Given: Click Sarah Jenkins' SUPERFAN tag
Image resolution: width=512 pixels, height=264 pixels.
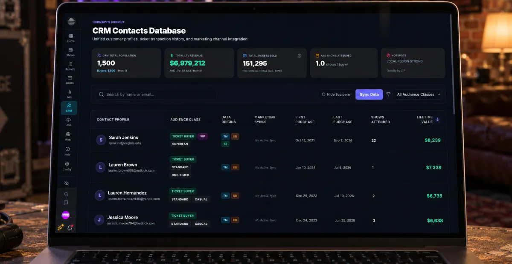Looking at the screenshot, I should click(x=180, y=144).
